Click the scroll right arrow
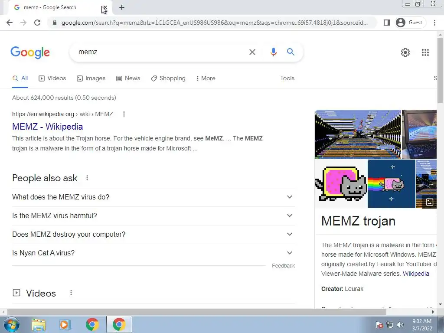Viewport: 444px width, 333px height. click(x=433, y=312)
